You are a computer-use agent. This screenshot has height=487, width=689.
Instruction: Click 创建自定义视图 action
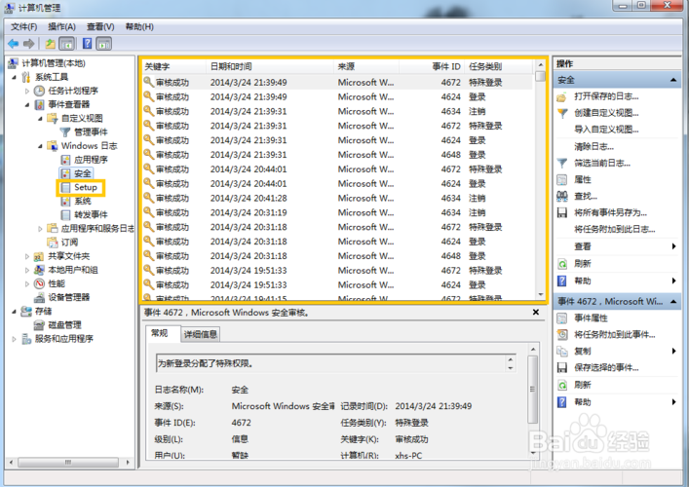pyautogui.click(x=606, y=113)
